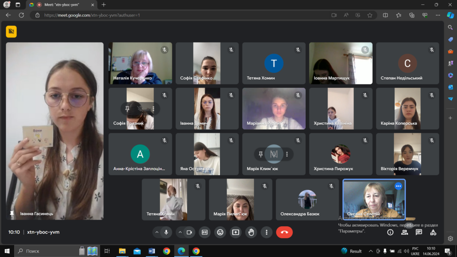This screenshot has width=457, height=257.
Task: Open the chat with everyone panel
Action: coord(419,232)
